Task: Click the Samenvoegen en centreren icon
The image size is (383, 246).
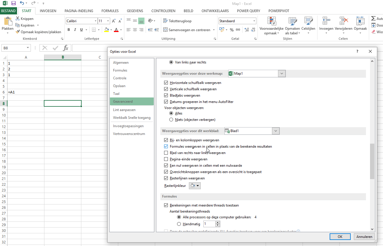Action: click(165, 30)
